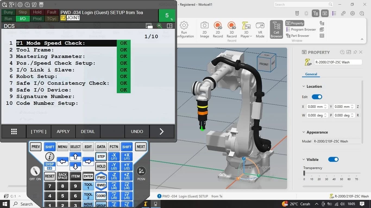Click the pendant top-bar help question icon
The image size is (371, 208).
click(x=27, y=4)
